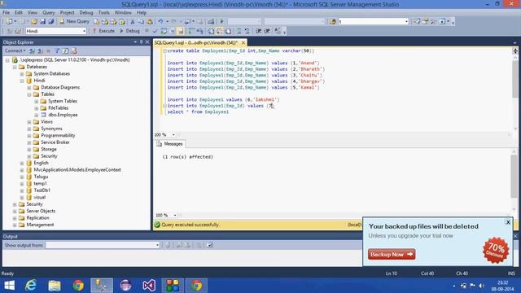
Task: Click the Refresh icon in Object Explorer
Action: (65, 50)
